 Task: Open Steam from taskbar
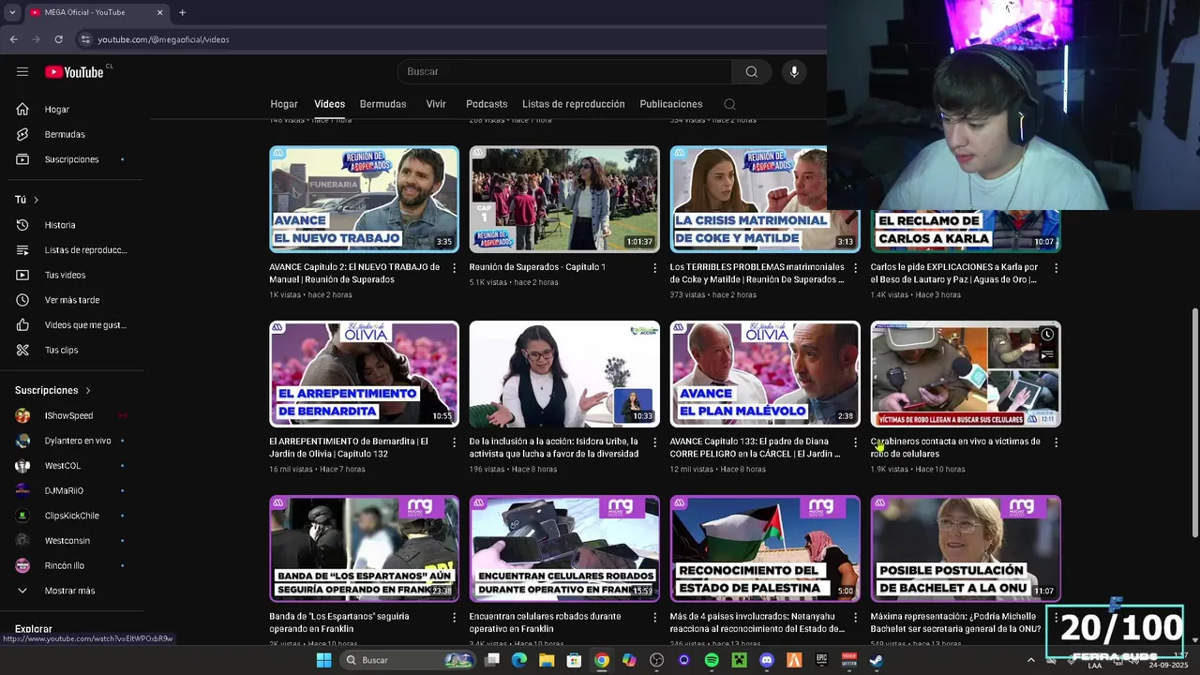coord(876,660)
